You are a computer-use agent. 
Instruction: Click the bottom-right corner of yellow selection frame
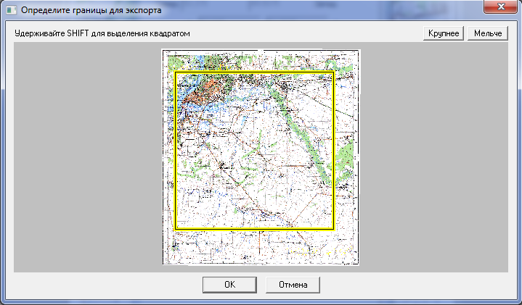click(x=333, y=229)
